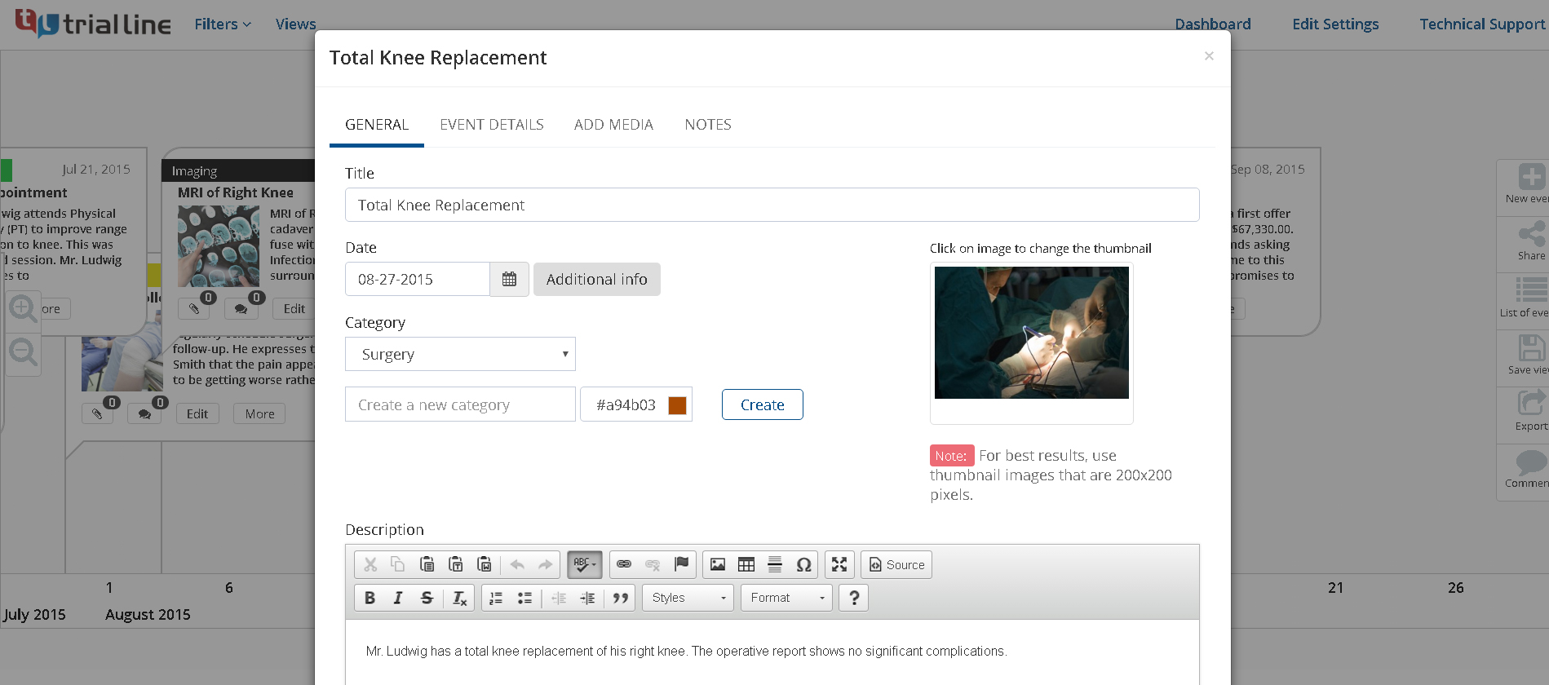Cut selected text in description editor

370,564
